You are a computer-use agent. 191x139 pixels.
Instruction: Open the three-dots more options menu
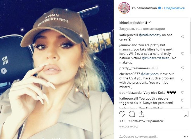tap(186, 137)
